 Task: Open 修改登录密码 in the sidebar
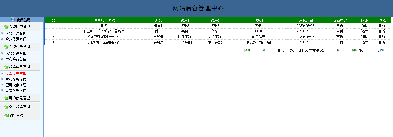(16, 39)
